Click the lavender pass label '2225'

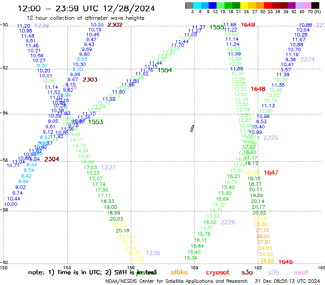click(x=271, y=138)
